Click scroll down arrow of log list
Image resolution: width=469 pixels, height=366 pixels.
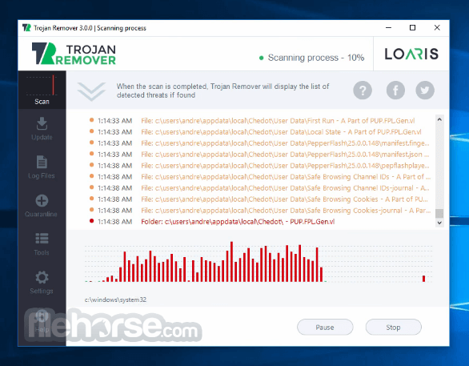439,223
